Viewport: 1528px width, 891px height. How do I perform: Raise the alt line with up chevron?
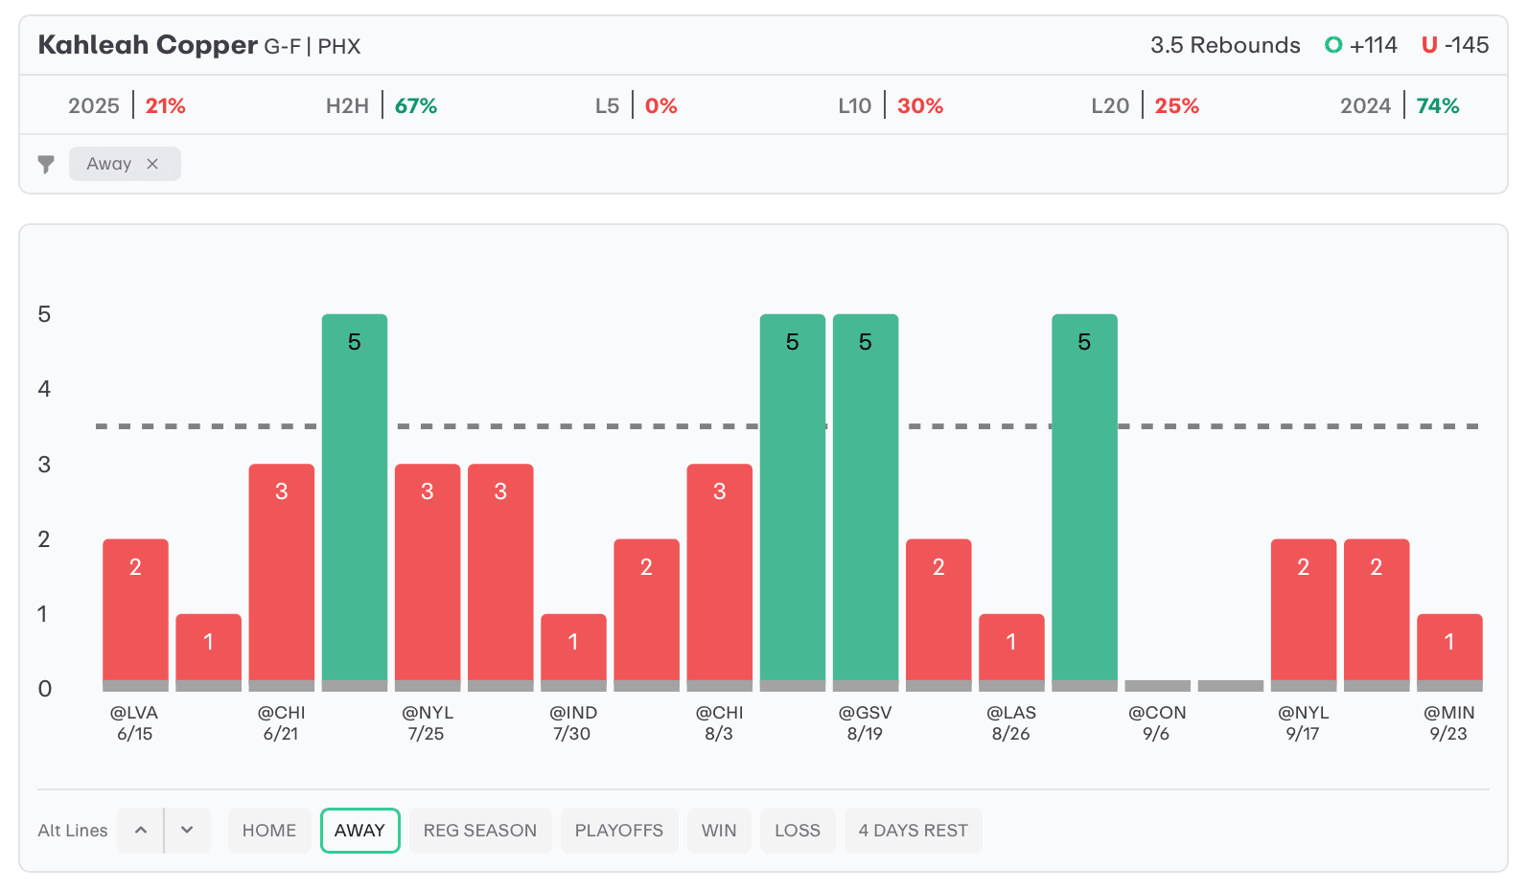pyautogui.click(x=141, y=830)
